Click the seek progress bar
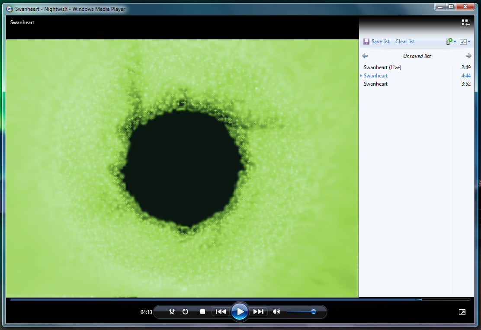 click(x=240, y=299)
